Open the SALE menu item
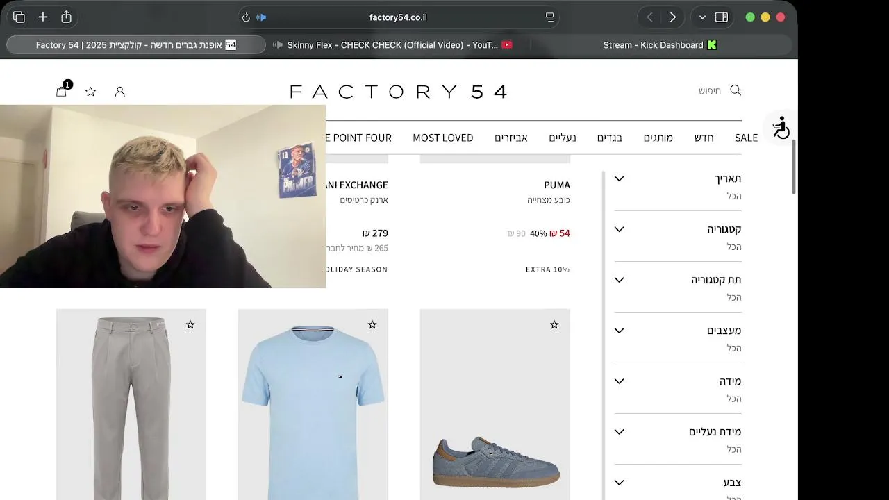The image size is (889, 500). click(x=746, y=137)
